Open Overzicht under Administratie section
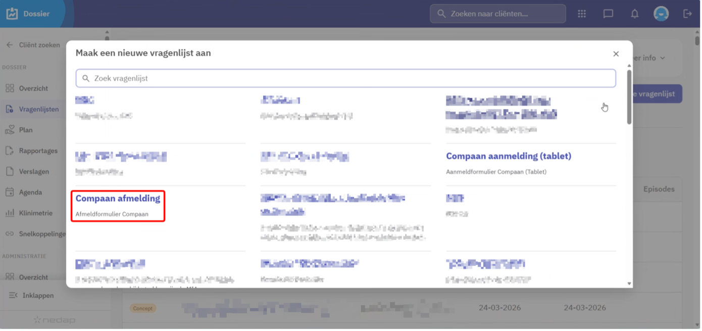702x331 pixels. pyautogui.click(x=33, y=277)
